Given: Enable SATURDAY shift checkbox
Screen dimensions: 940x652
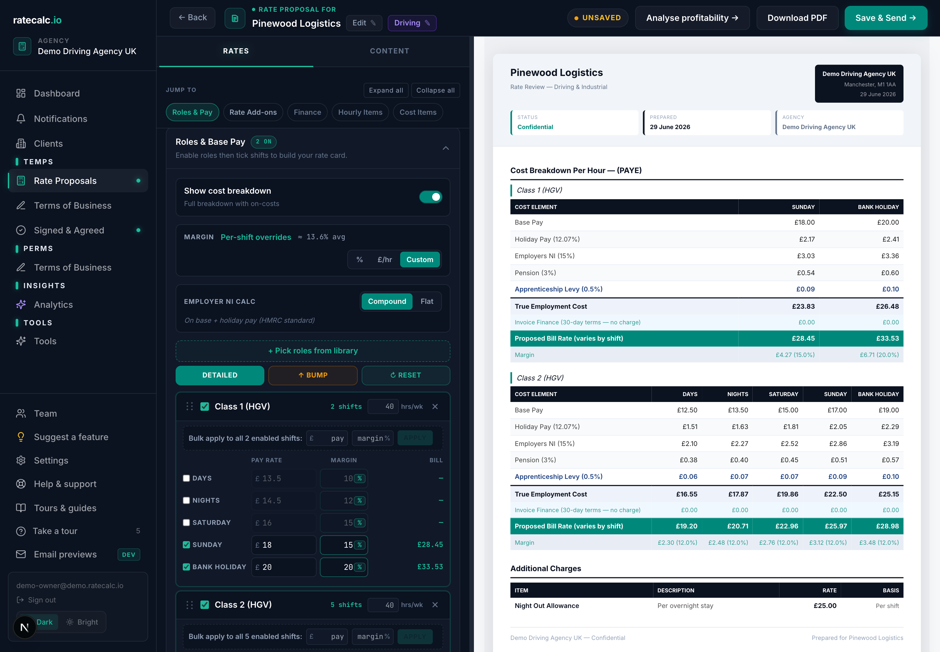Looking at the screenshot, I should coord(186,523).
